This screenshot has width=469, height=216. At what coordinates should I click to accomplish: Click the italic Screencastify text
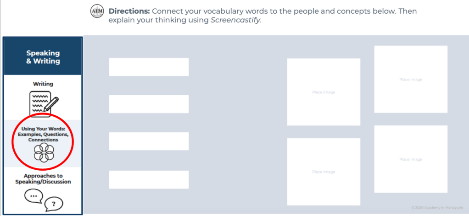(235, 20)
